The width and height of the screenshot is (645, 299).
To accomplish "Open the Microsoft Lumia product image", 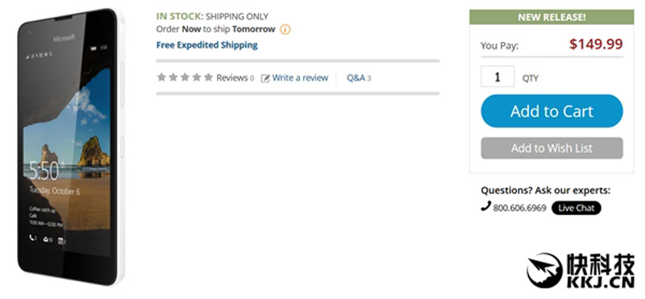I will [x=70, y=147].
